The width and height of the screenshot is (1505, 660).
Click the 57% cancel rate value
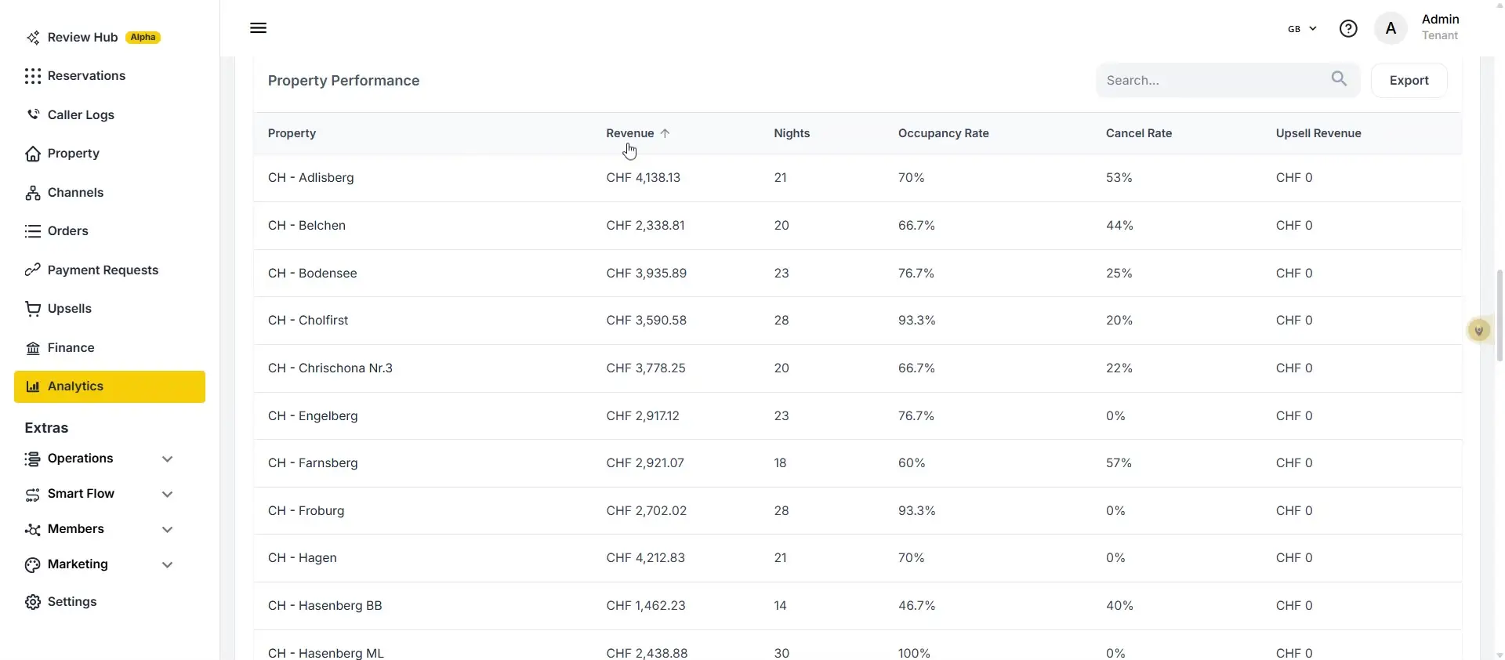point(1119,463)
